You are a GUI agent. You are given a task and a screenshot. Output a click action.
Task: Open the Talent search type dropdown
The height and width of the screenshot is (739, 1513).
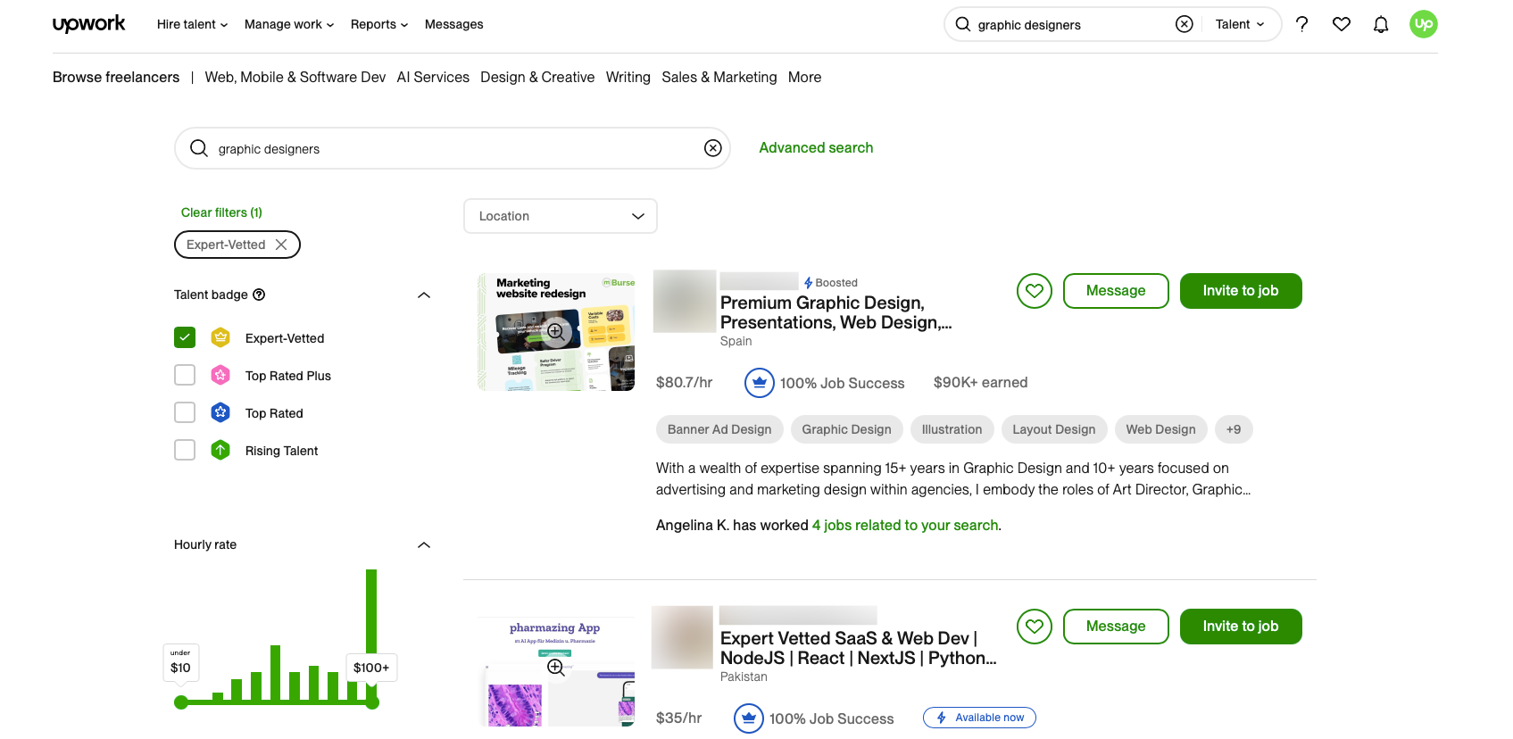coord(1240,24)
